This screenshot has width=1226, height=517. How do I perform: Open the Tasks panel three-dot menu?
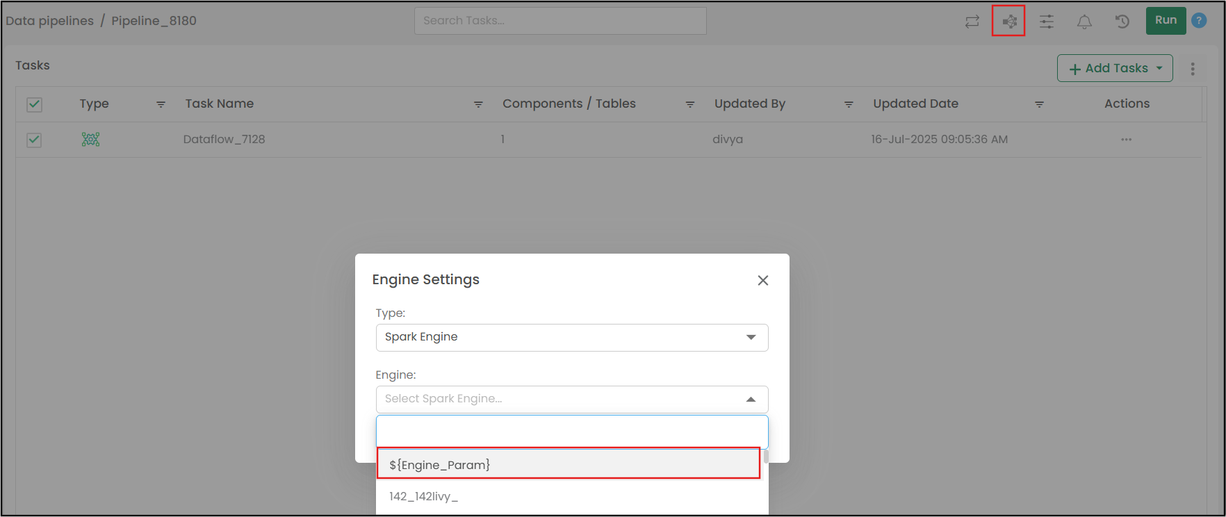(x=1193, y=69)
